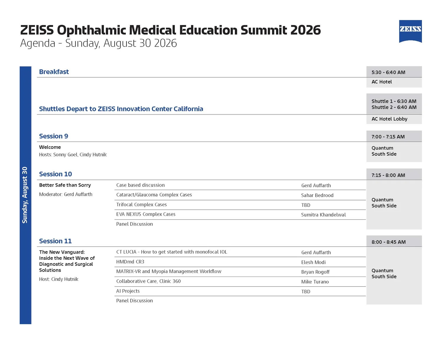
Task: Click 'Cataract/Glaucoma Complex Cases' topic
Action: point(154,195)
